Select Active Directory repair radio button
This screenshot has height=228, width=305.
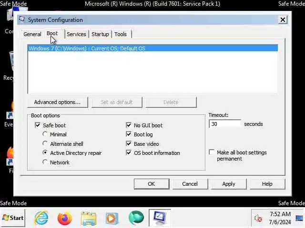point(45,152)
